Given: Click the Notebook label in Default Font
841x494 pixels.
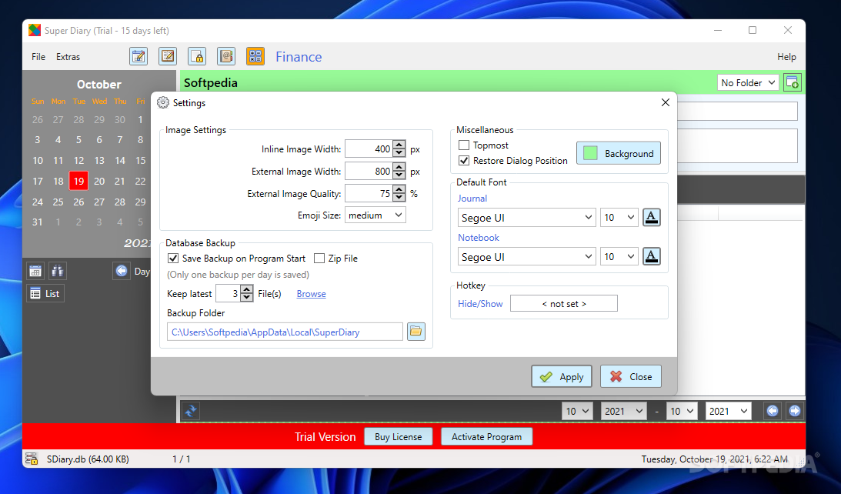Looking at the screenshot, I should [479, 238].
